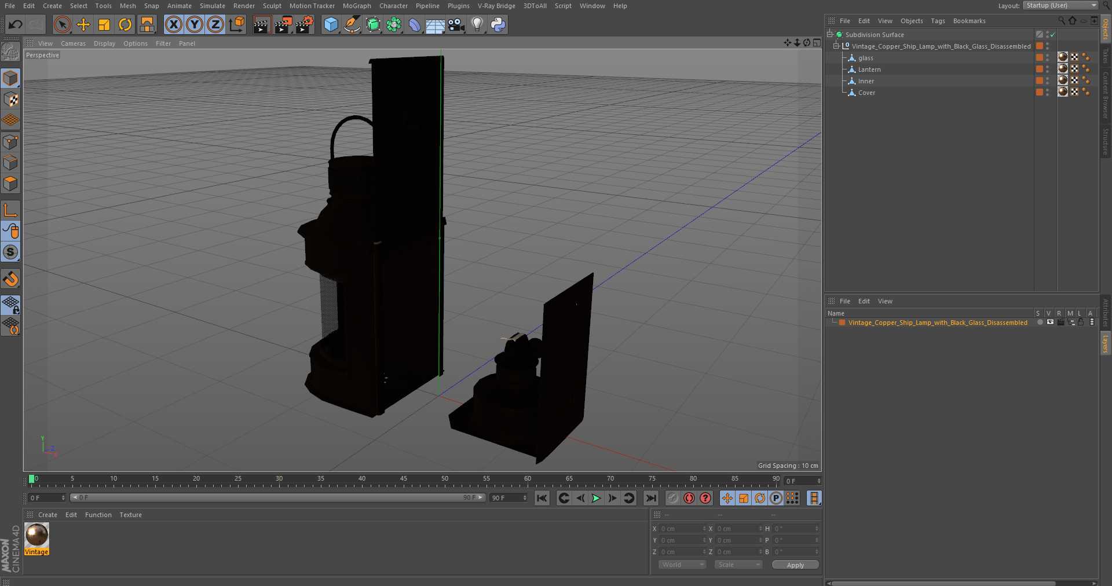Step the start frame 0 F field

coord(63,498)
